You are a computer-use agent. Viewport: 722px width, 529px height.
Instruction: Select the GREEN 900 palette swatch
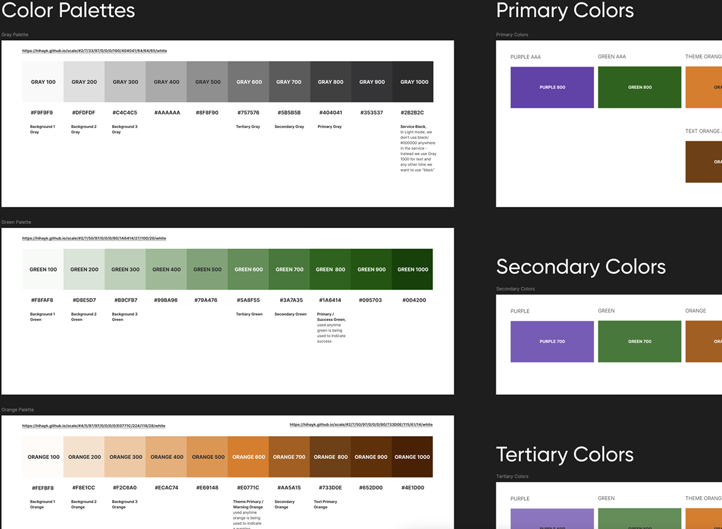[372, 269]
